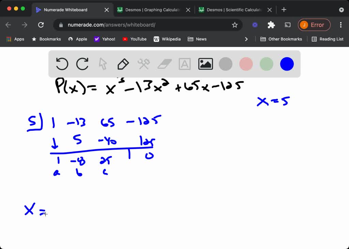Select the Pen drawing tool
This screenshot has height=249, width=349.
[123, 64]
